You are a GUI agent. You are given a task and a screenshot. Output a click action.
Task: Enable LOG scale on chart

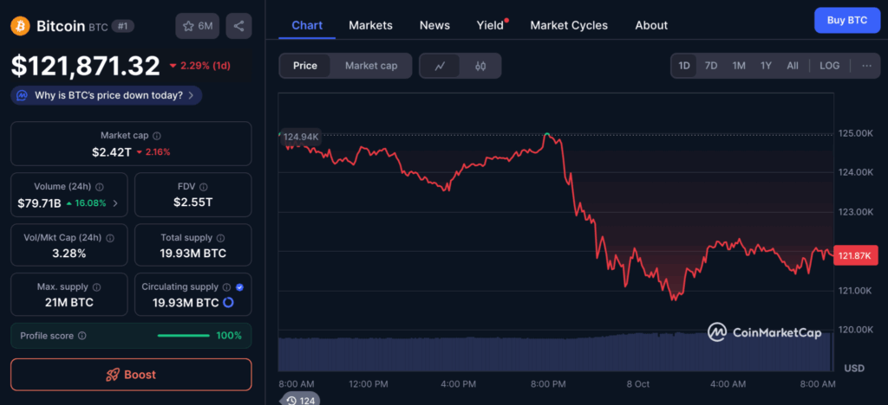tap(829, 66)
